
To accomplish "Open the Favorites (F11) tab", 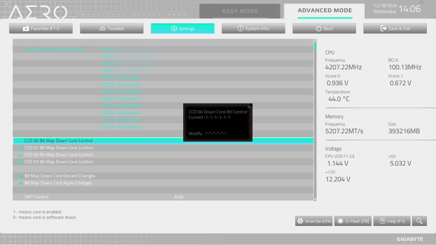I will (41, 29).
